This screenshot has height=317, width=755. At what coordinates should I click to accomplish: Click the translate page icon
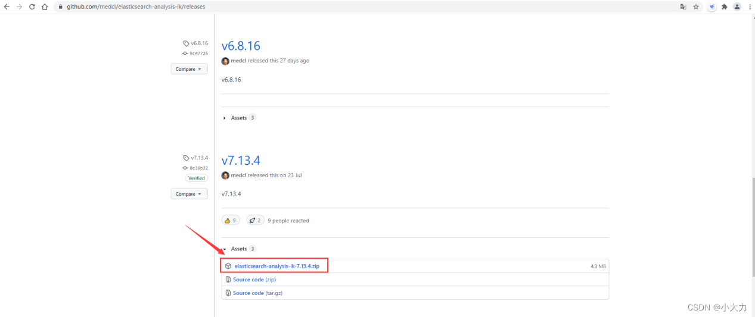tap(683, 7)
